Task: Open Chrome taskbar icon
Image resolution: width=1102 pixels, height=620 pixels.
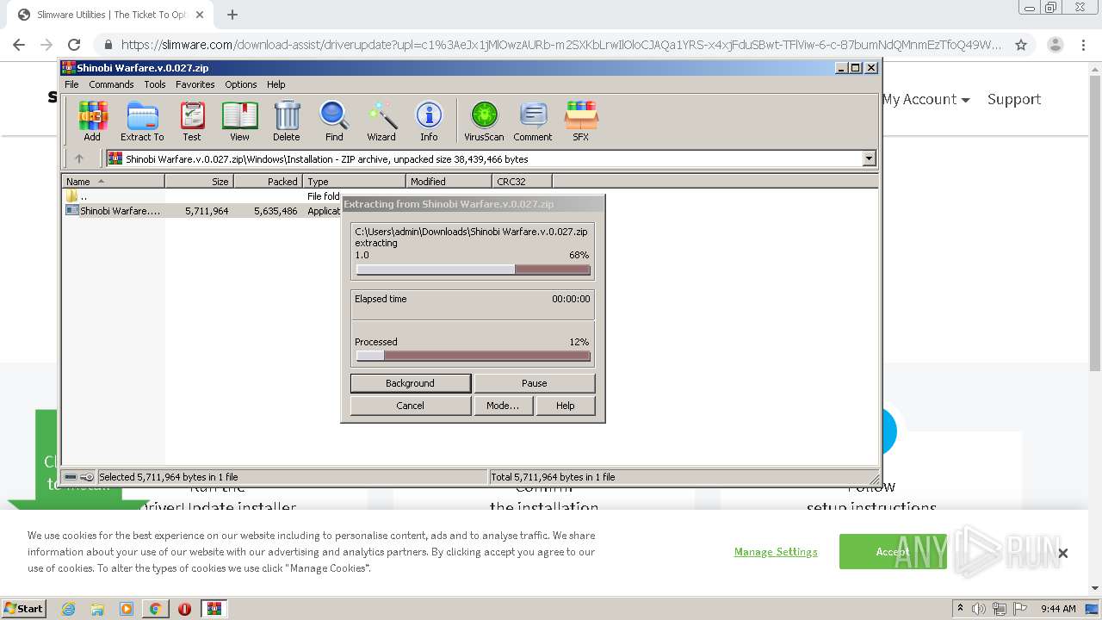Action: point(155,609)
